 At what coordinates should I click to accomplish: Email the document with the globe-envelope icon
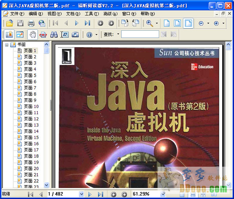[42, 23]
